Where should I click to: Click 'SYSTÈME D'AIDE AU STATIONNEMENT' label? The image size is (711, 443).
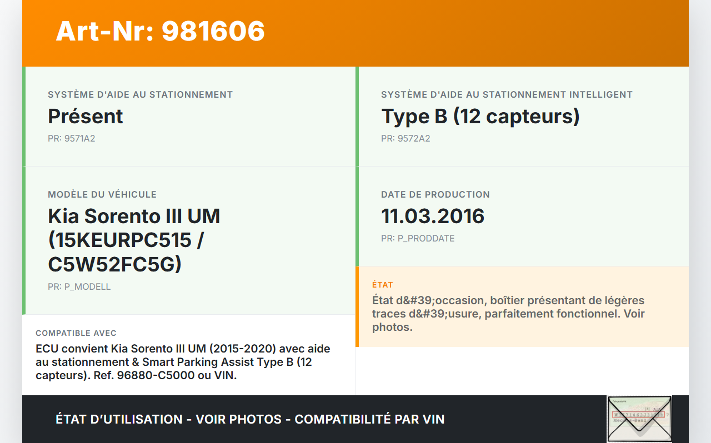[x=140, y=95]
